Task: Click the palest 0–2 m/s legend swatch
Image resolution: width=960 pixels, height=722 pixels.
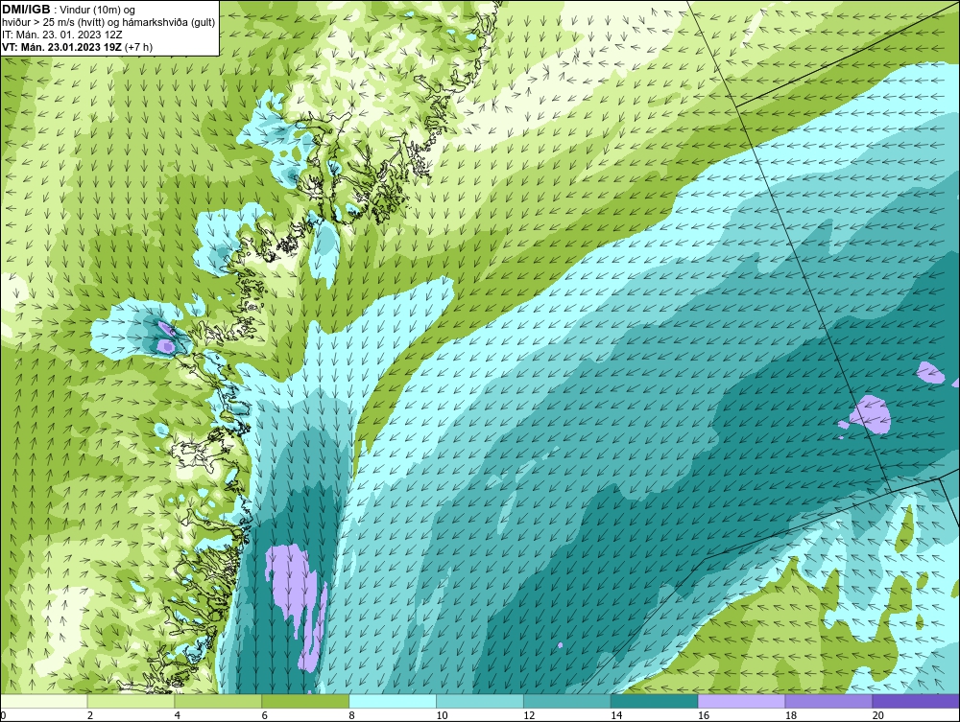Action: [x=44, y=701]
